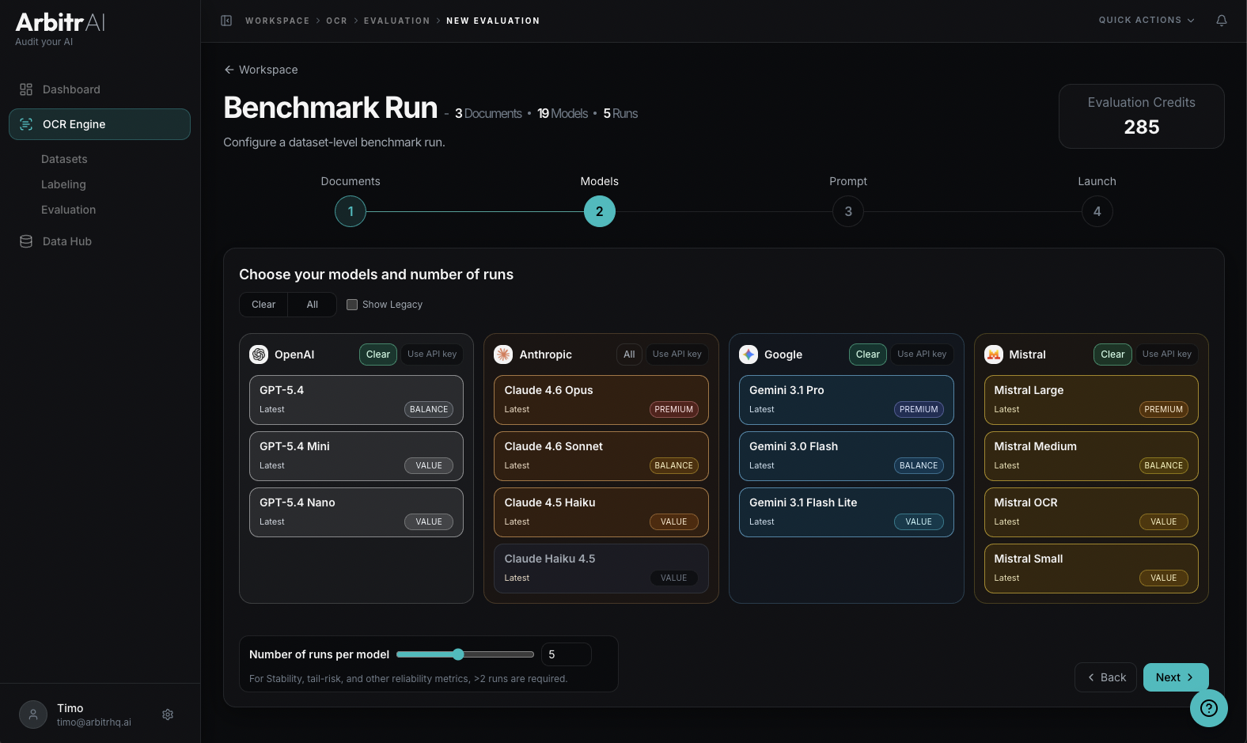The width and height of the screenshot is (1247, 743).
Task: Enable the Show Legacy checkbox
Action: [352, 305]
